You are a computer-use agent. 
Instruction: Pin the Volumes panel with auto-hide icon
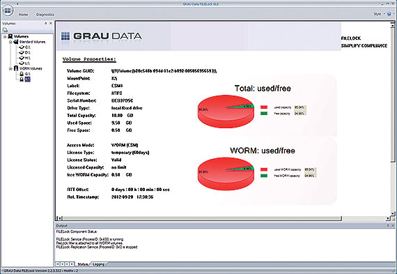click(46, 23)
